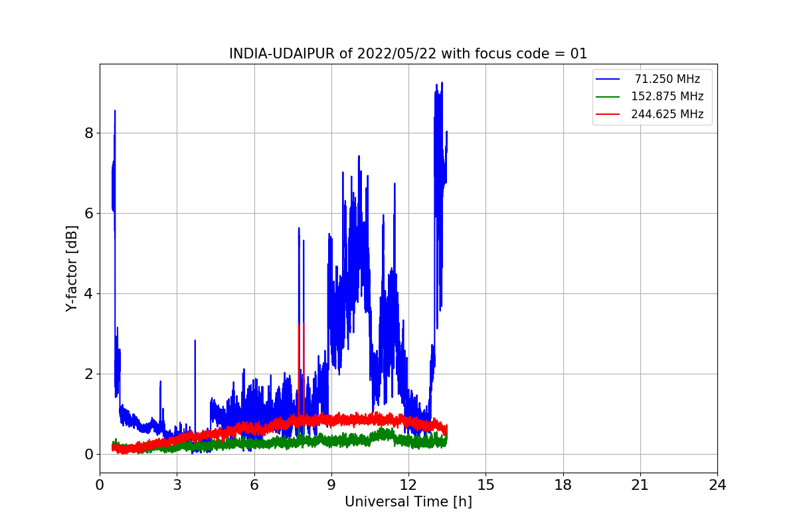Click x-axis tick label 24
797x531 pixels.
[717, 485]
